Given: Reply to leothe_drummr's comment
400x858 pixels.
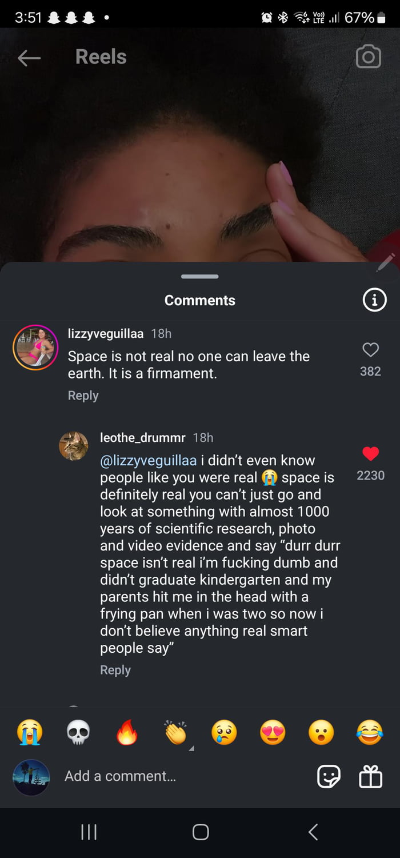Looking at the screenshot, I should coord(115,670).
